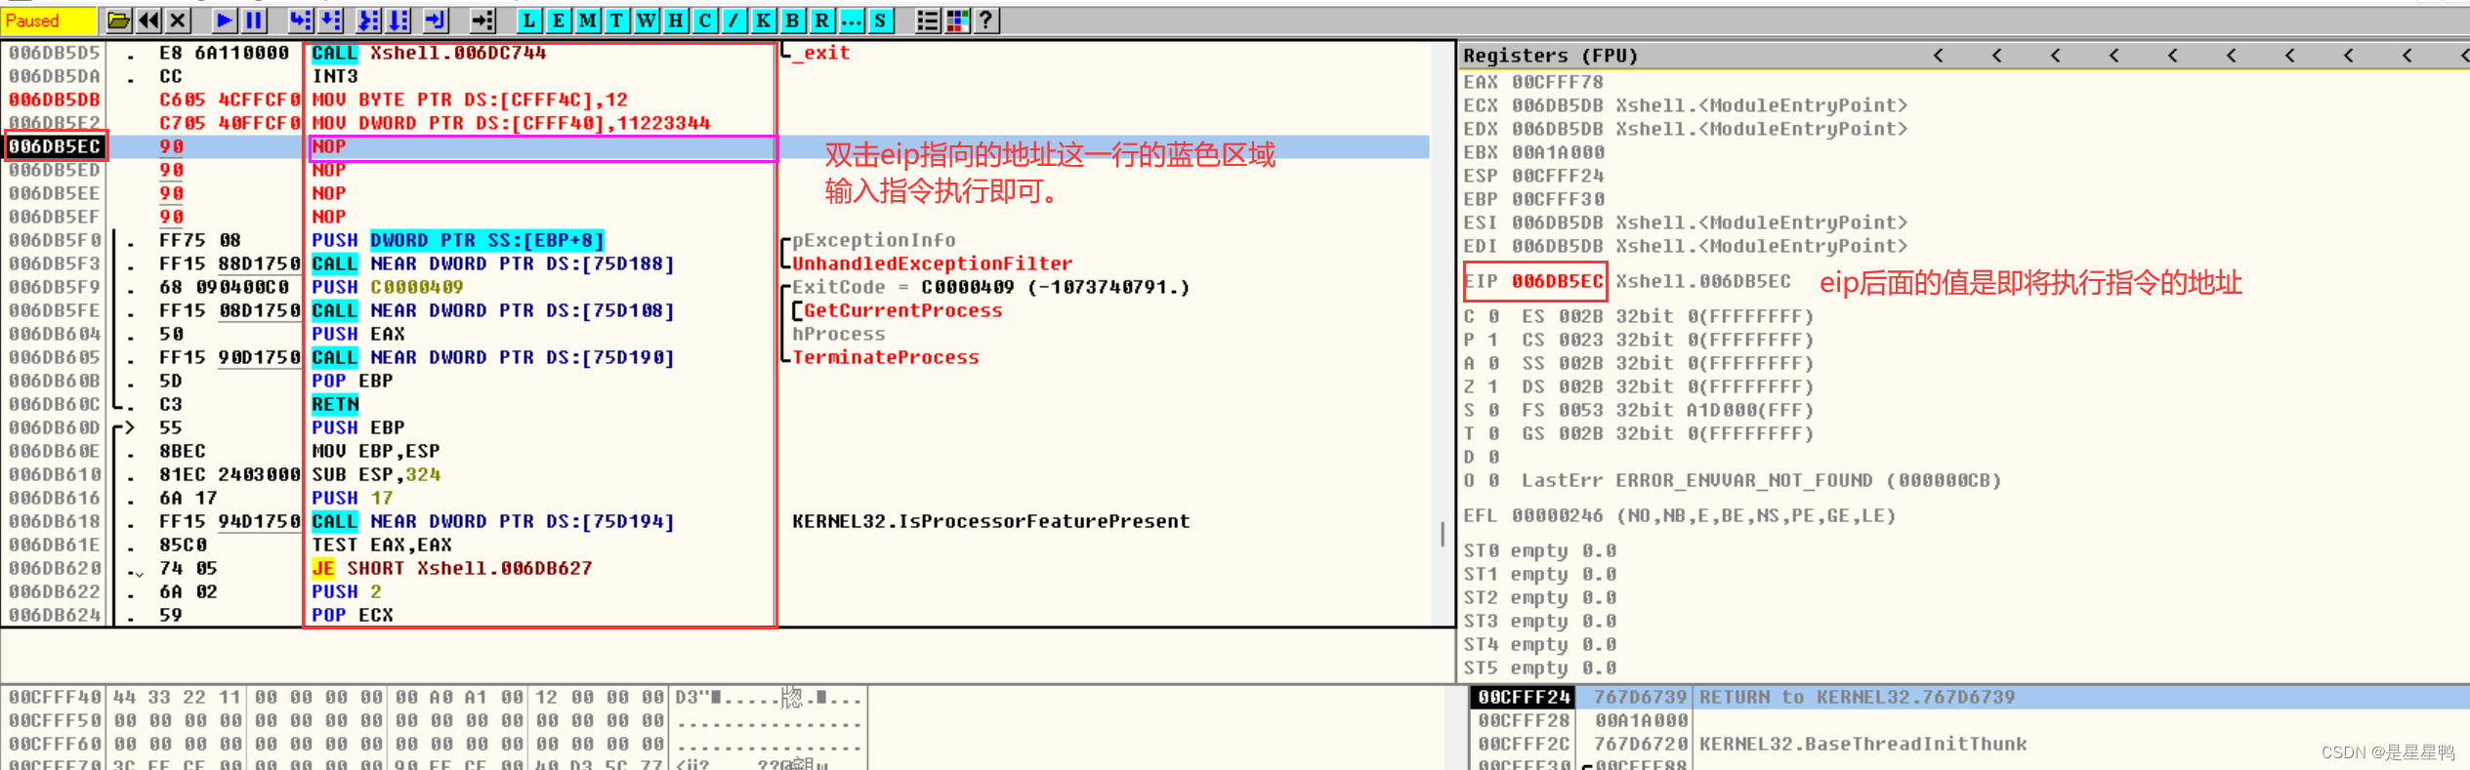Viewport: 2470px width, 770px height.
Task: Show the References window (R)
Action: [x=822, y=20]
